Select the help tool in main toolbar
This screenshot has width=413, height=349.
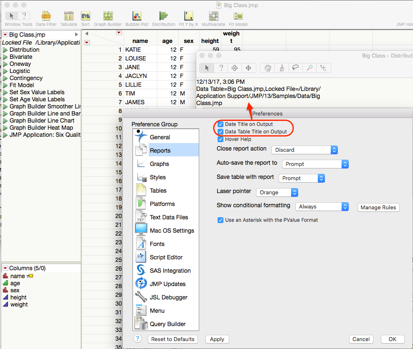24,16
